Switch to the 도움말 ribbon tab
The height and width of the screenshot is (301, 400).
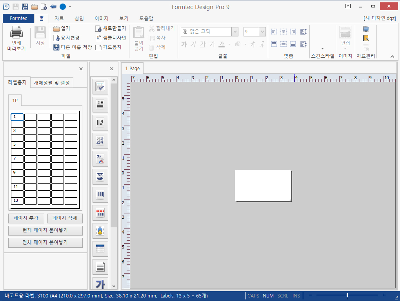coord(146,18)
